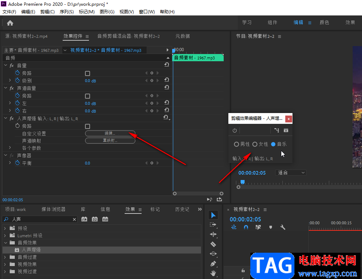Toggle power button in clip effect editor
This screenshot has height=279, width=362.
pos(234,130)
